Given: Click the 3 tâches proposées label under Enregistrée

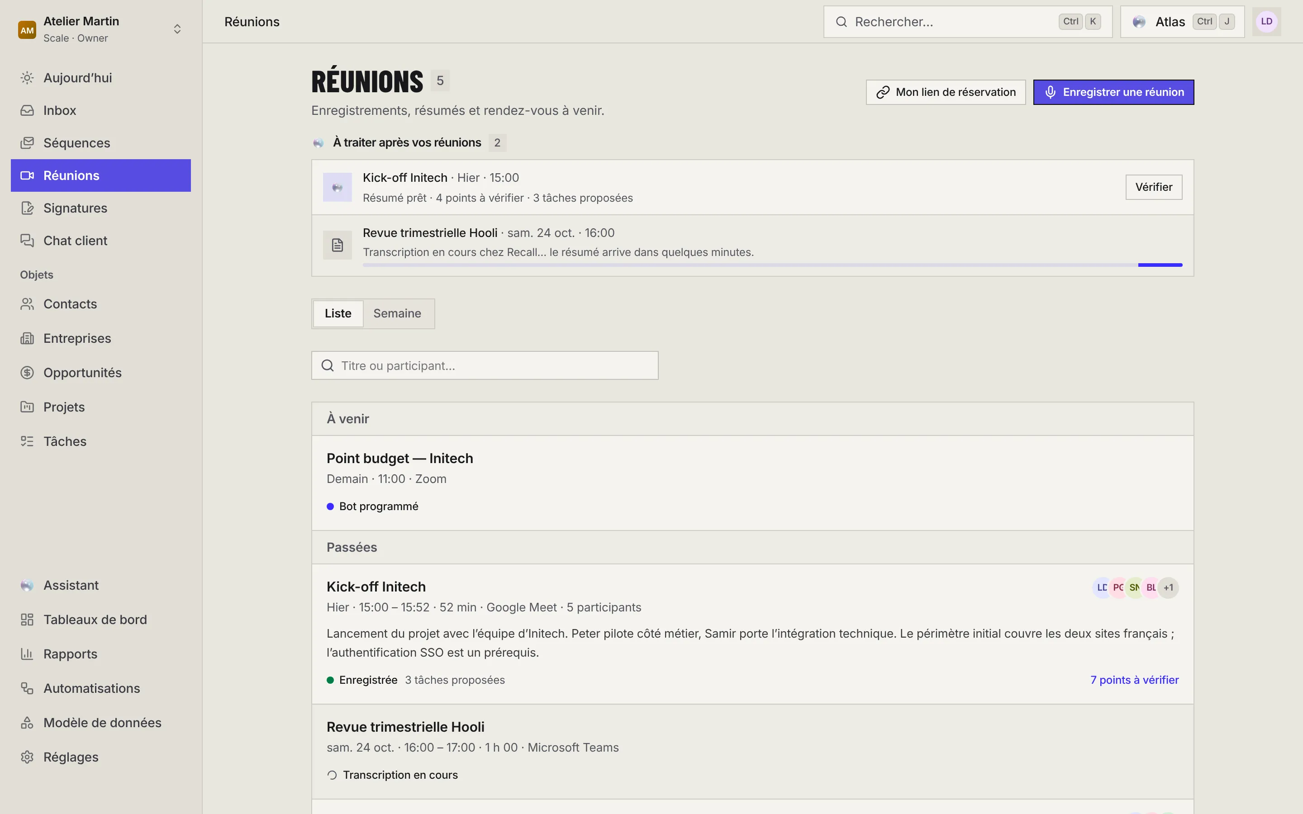Looking at the screenshot, I should point(455,680).
